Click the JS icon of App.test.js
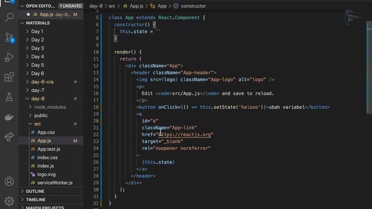 33,149
